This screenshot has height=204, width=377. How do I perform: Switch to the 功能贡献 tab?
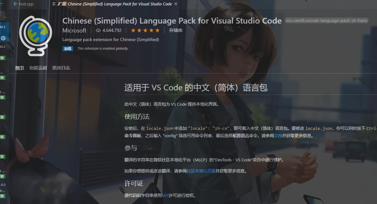click(x=38, y=68)
